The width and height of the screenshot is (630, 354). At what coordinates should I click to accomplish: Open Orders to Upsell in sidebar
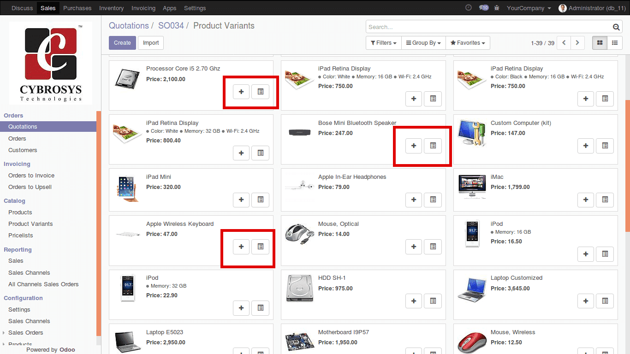click(30, 187)
